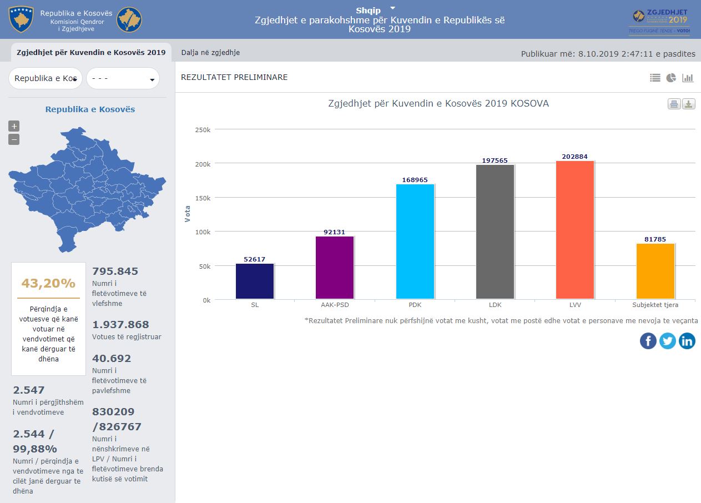Share results on Twitter
Image resolution: width=701 pixels, height=503 pixels.
click(667, 340)
